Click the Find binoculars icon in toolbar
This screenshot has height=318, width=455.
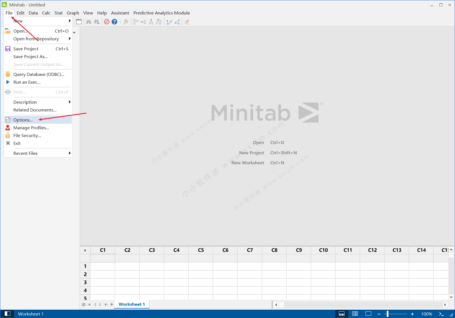[x=89, y=22]
